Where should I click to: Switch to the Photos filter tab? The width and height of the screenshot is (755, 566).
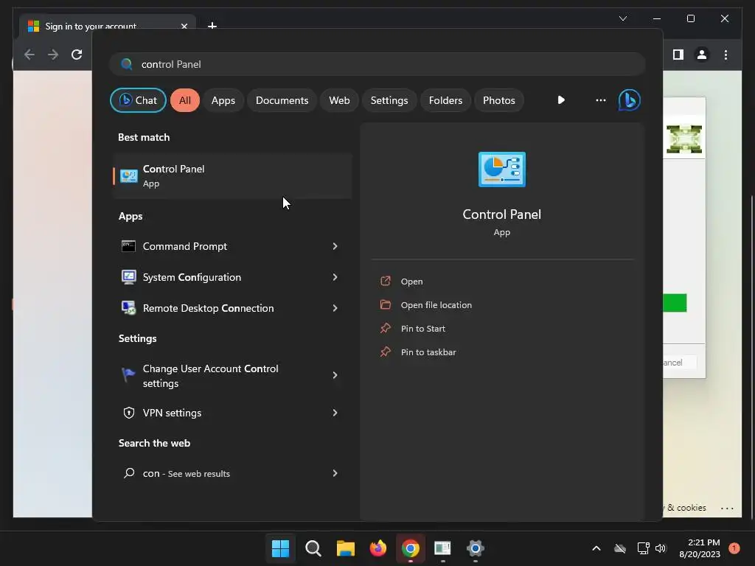coord(499,100)
